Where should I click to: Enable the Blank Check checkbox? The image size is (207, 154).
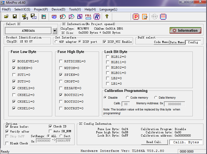pos(7,143)
